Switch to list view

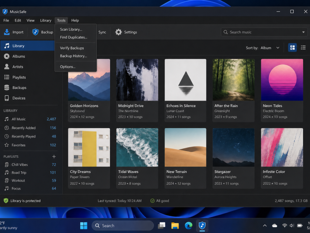point(303,47)
